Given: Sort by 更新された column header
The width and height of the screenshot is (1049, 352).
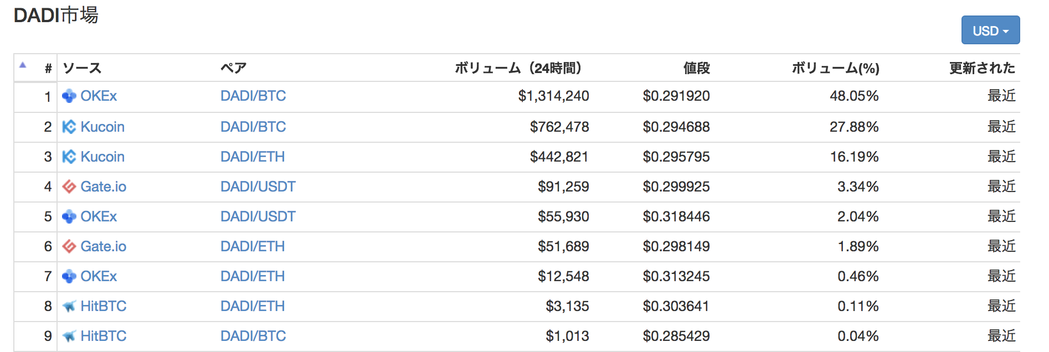Looking at the screenshot, I should pos(982,68).
